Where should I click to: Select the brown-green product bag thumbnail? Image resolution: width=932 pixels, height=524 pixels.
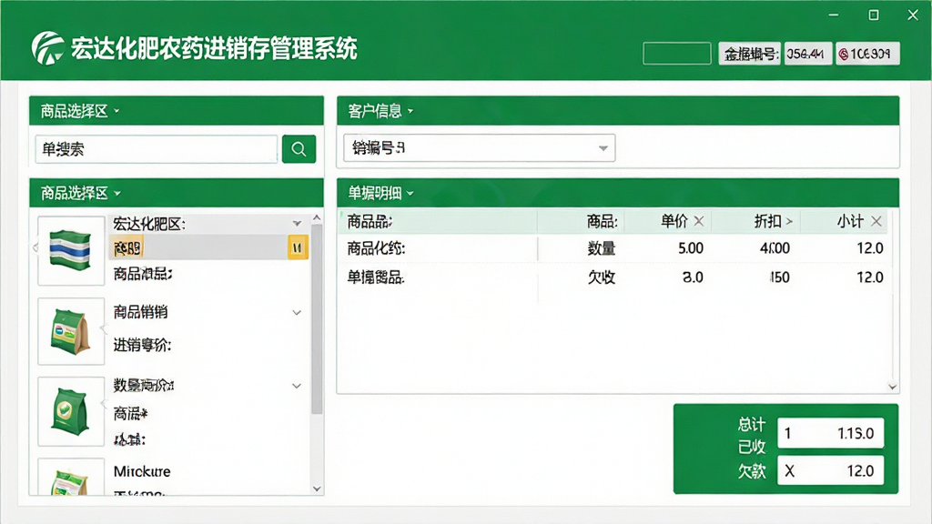(x=71, y=331)
